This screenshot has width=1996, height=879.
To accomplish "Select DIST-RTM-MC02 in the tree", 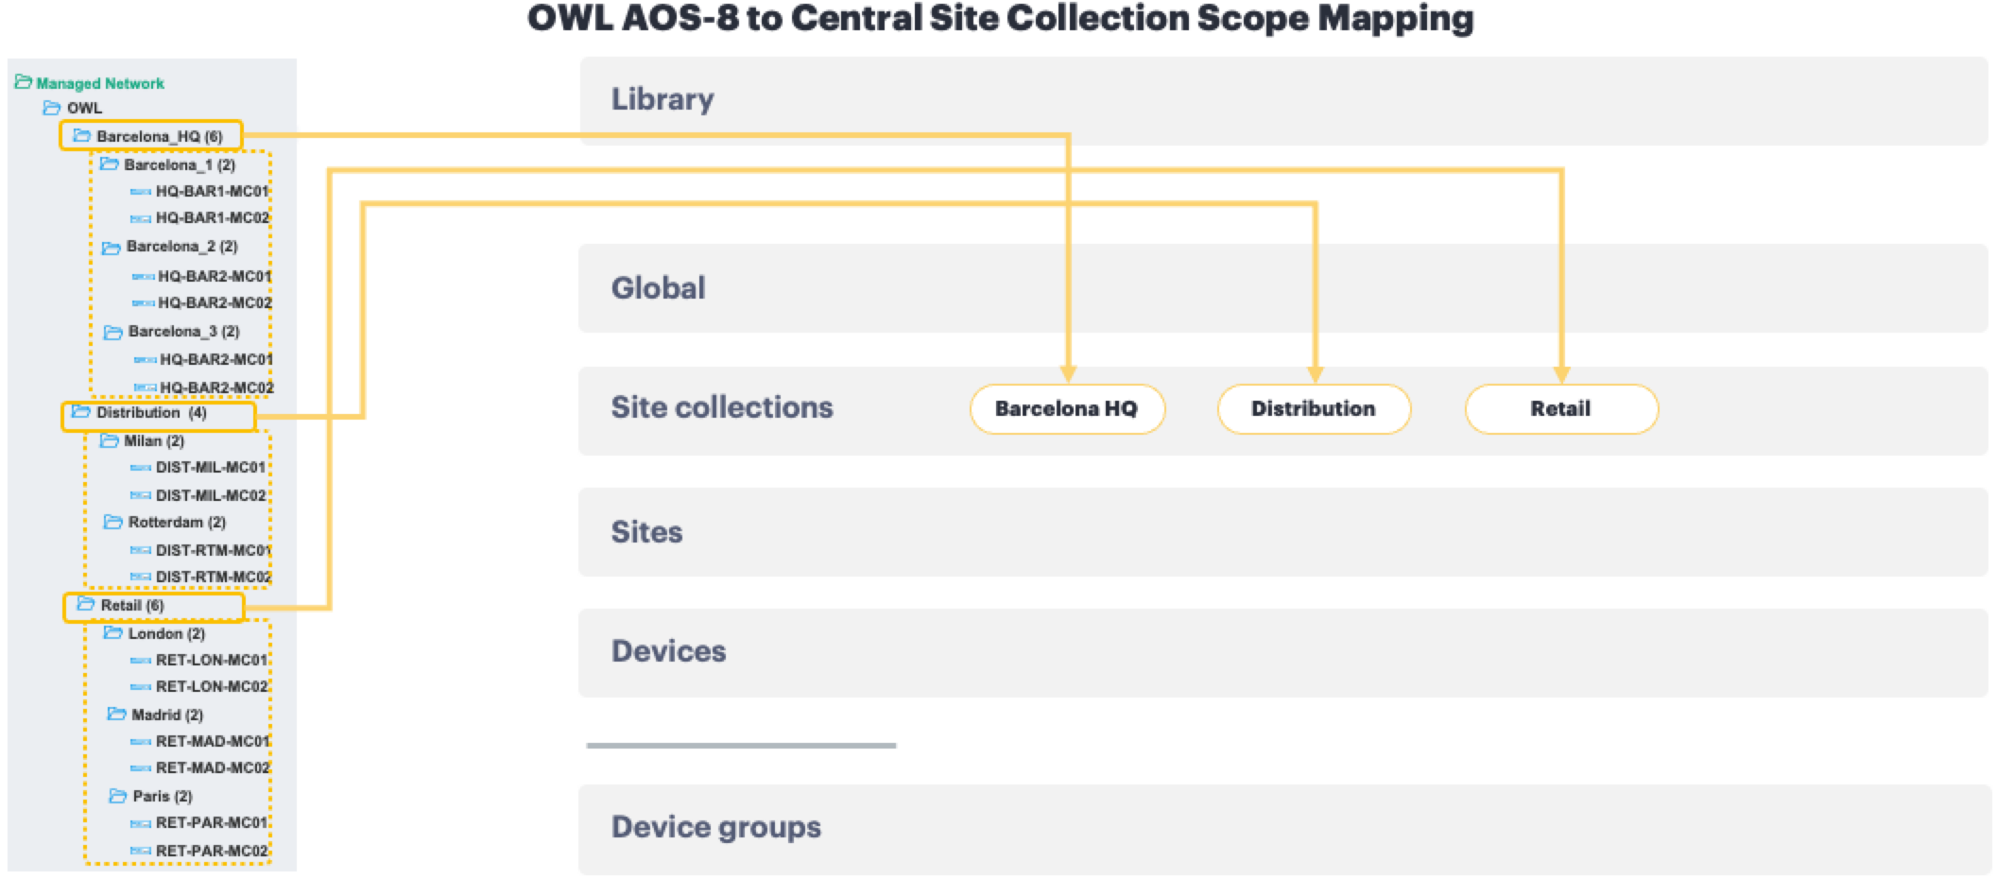I will point(214,577).
